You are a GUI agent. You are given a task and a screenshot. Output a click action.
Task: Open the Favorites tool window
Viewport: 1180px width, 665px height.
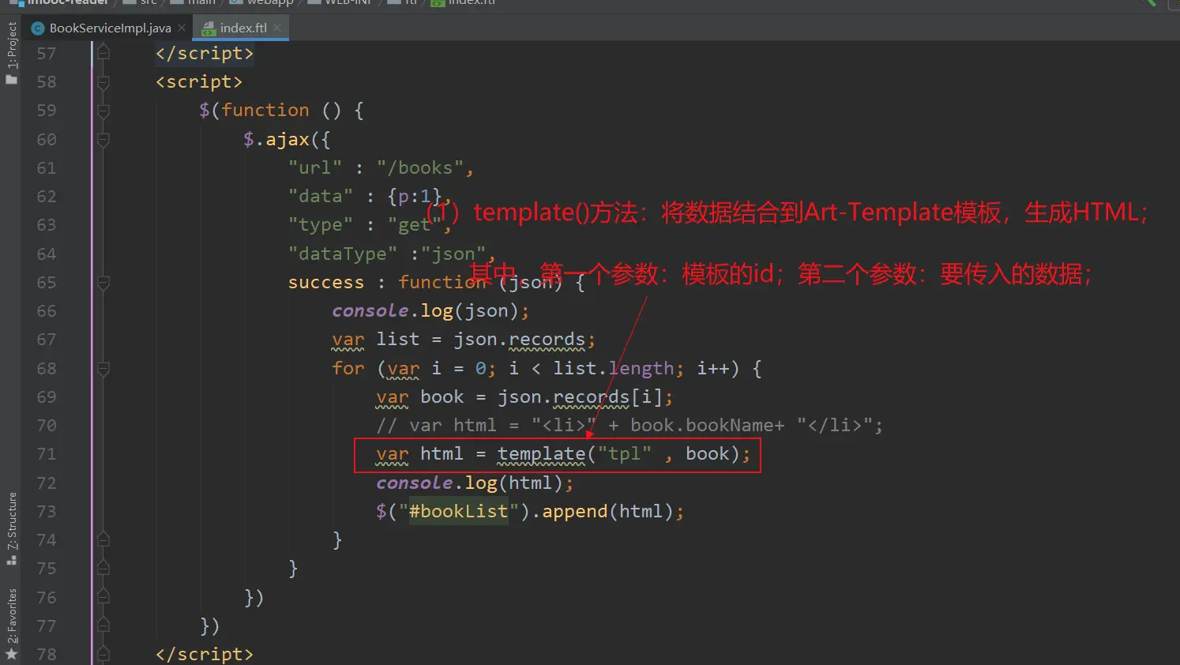click(x=11, y=624)
